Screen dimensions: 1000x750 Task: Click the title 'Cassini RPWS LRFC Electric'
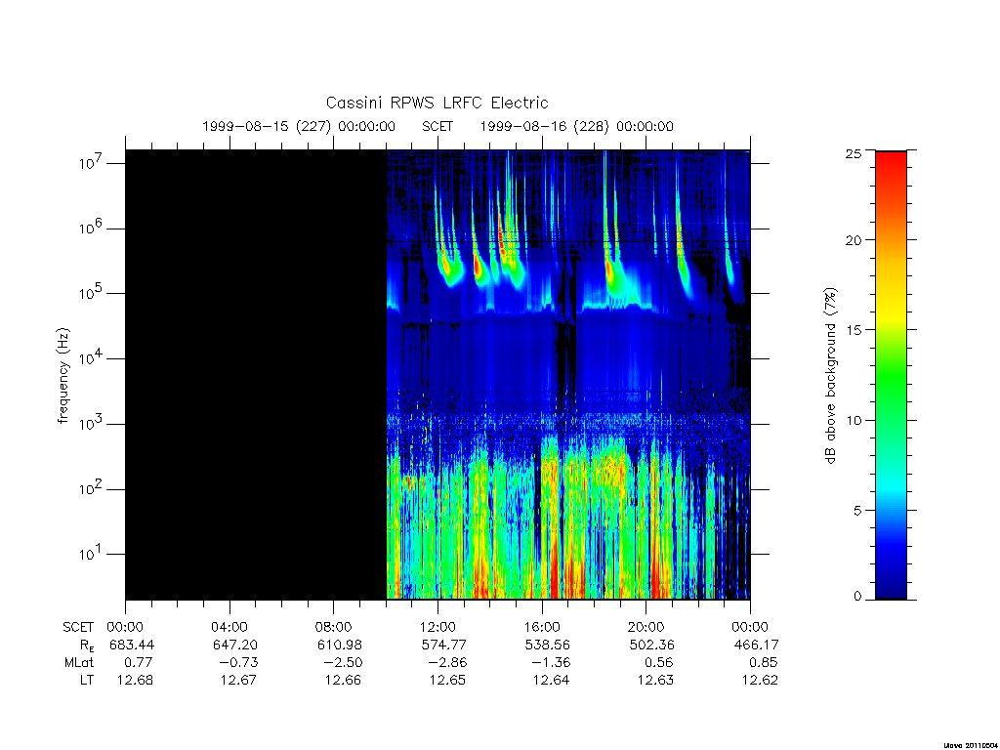coord(437,103)
